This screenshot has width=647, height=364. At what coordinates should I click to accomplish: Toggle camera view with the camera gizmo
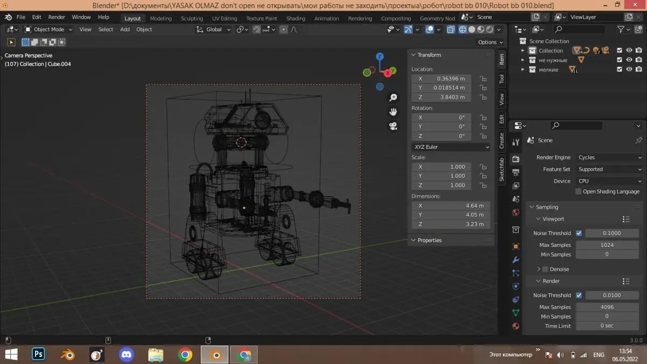pos(393,126)
